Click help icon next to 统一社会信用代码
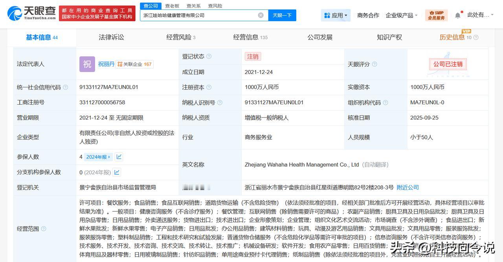 click(65, 87)
